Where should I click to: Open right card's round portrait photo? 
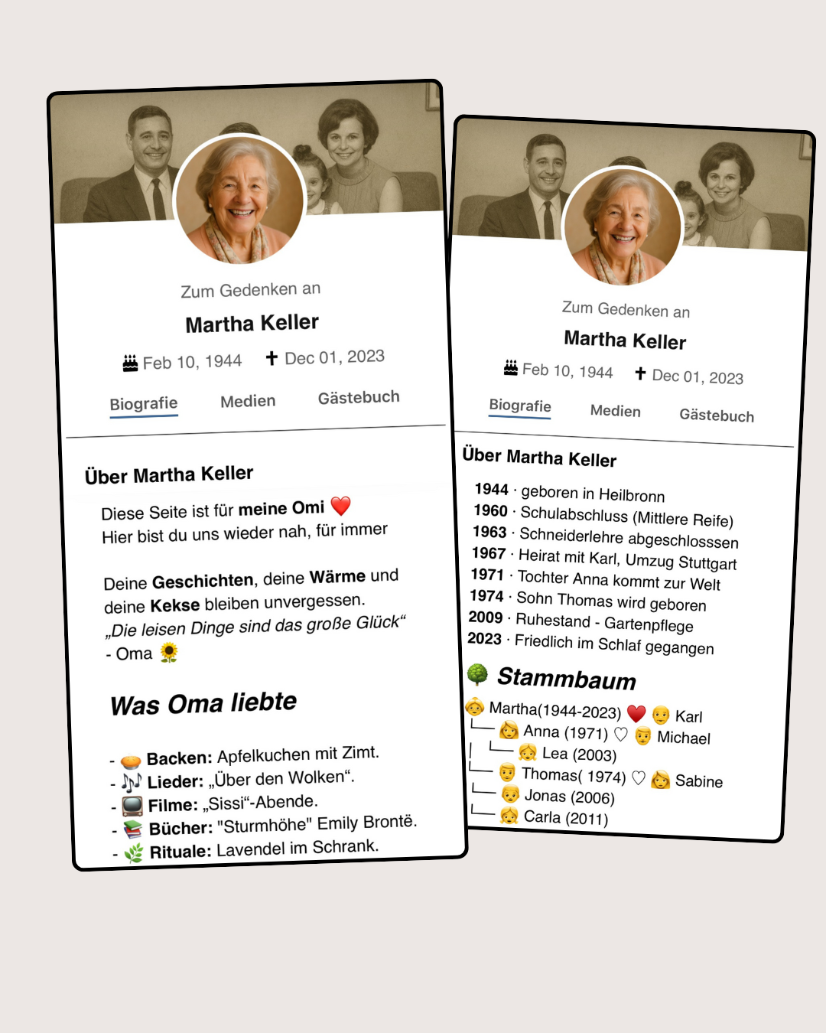pos(623,227)
